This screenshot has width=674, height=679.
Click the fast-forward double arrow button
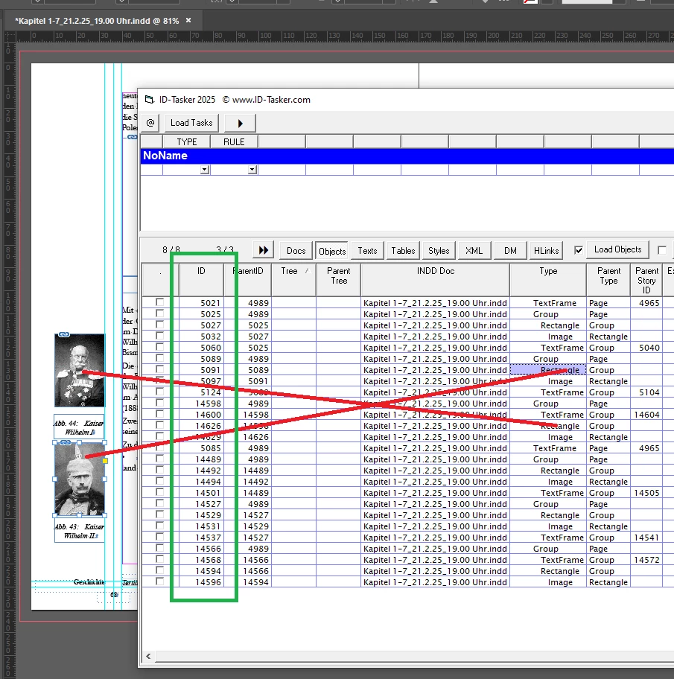[x=264, y=250]
